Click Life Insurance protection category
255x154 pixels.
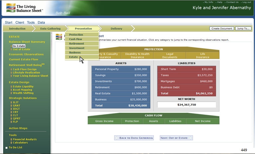pos(203,56)
